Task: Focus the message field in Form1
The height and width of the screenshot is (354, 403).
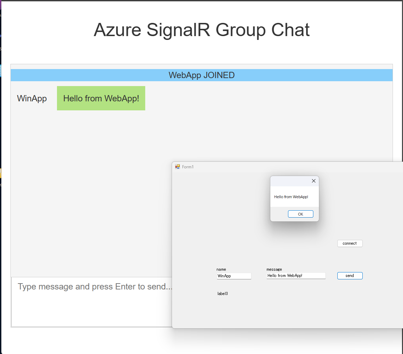Action: pos(296,276)
